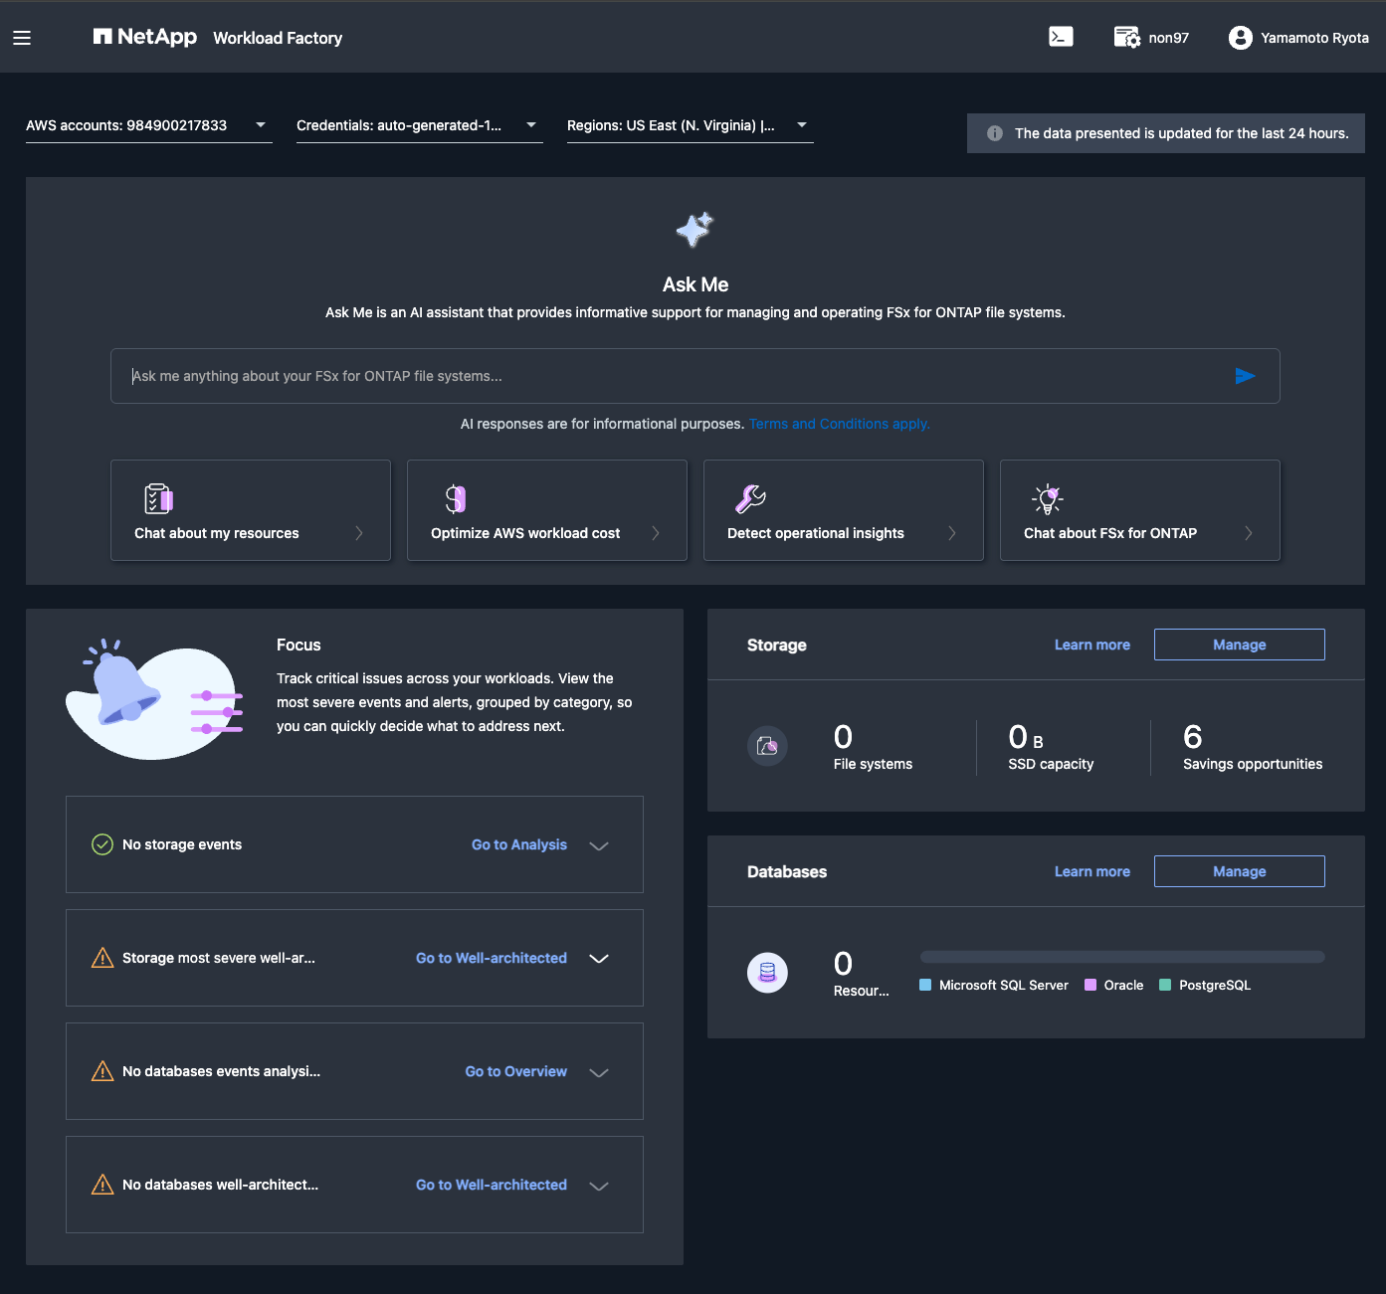The width and height of the screenshot is (1386, 1294).
Task: Open Detect operational insights card arrow
Action: (x=952, y=533)
